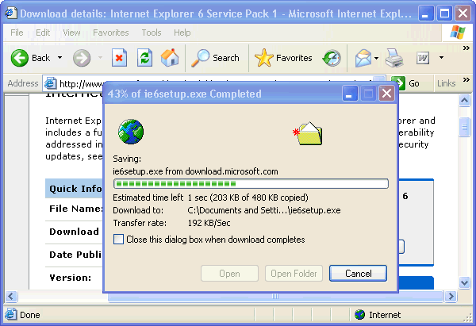This screenshot has width=476, height=326.
Task: Click the Back arrow button
Action: click(x=19, y=58)
